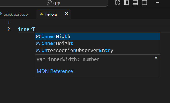Click the search magnifier icon
This screenshot has height=103, width=170.
49,2
